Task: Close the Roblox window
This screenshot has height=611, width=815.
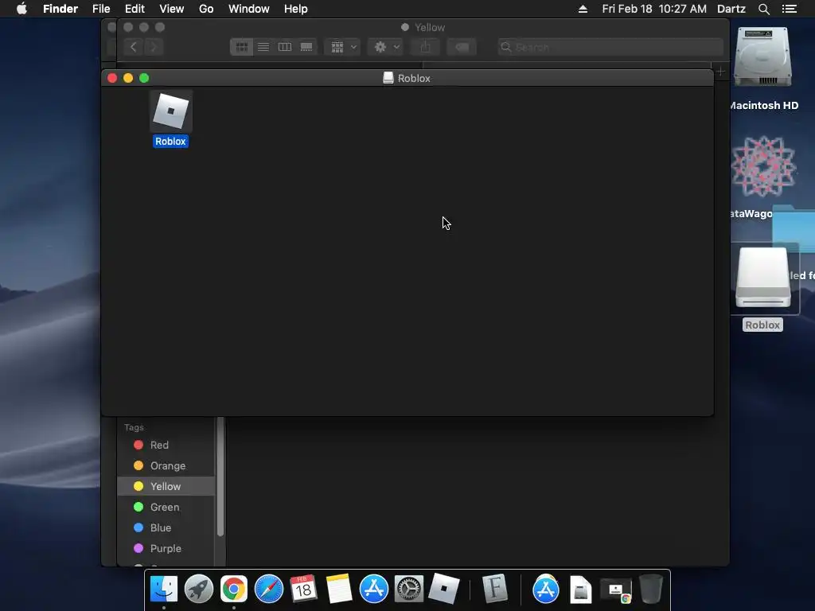Action: 112,78
